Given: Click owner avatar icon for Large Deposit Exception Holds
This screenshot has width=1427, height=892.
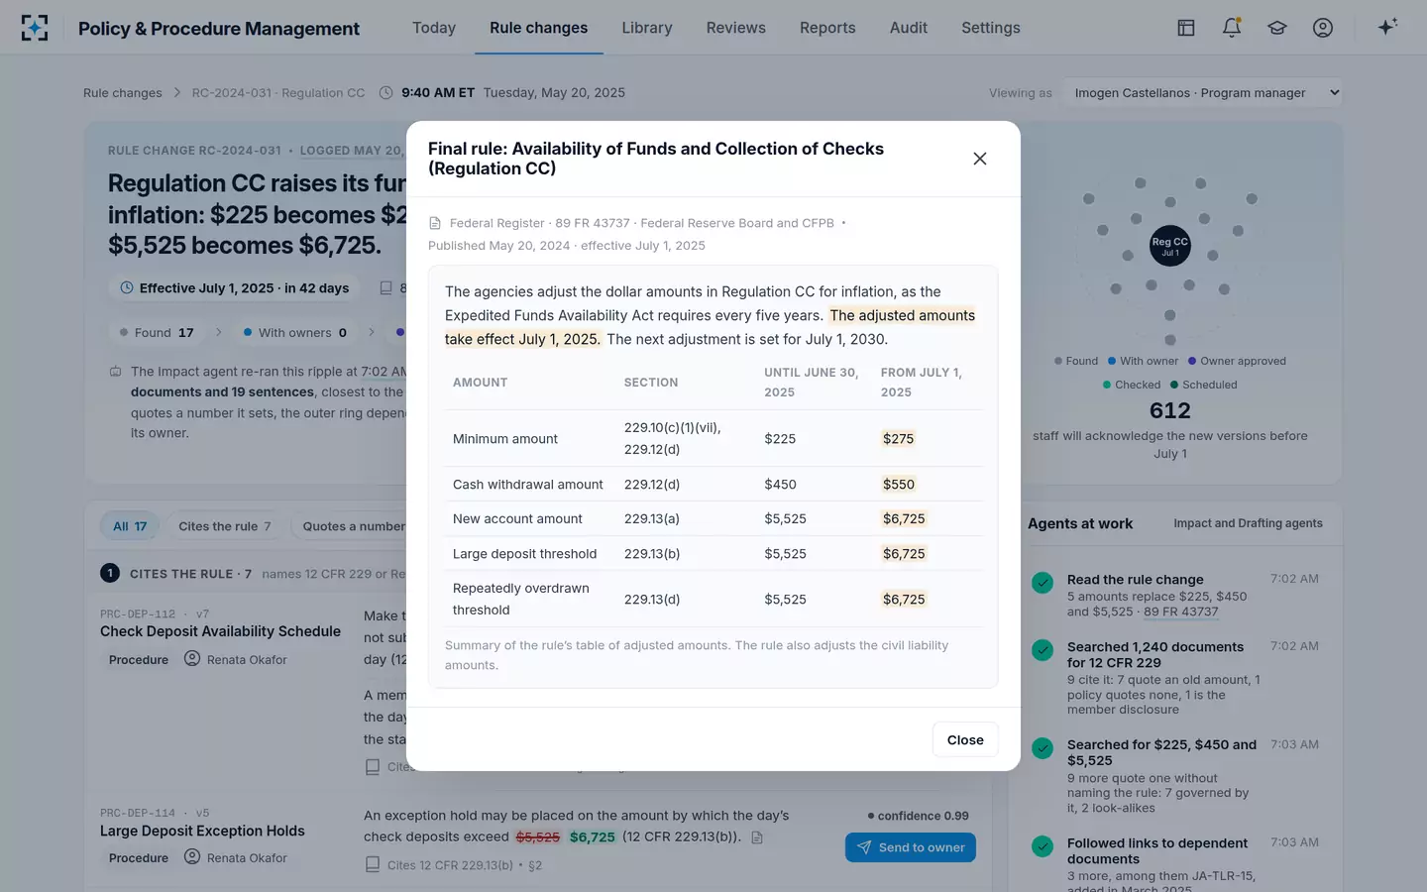Looking at the screenshot, I should [x=192, y=857].
